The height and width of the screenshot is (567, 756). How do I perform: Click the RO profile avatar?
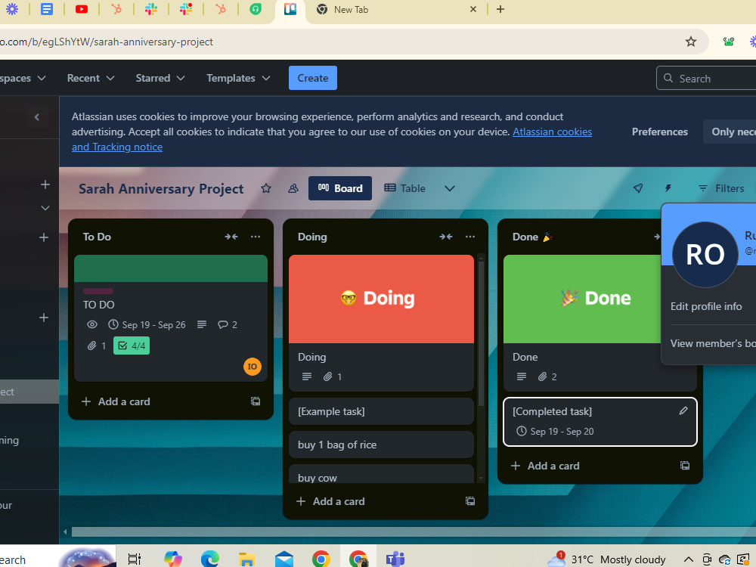point(705,255)
